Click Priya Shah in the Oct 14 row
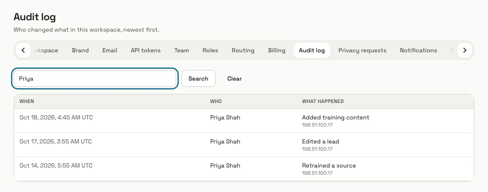This screenshot has height=192, width=488. coord(225,165)
